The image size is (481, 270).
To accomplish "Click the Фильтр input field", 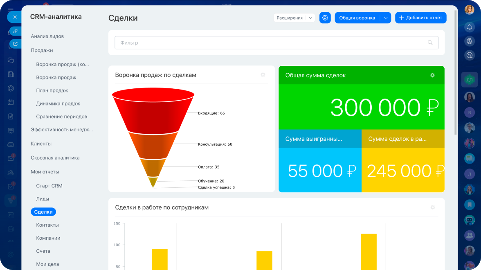I will tap(270, 43).
